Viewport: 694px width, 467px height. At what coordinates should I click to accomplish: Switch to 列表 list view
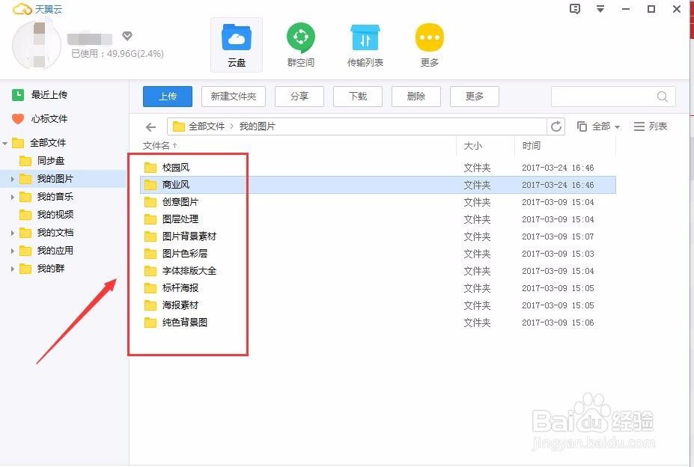coord(649,126)
